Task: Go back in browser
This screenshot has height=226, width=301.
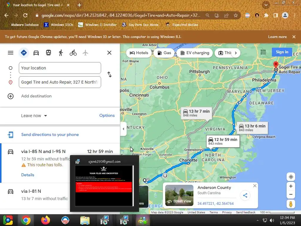Action: (6, 15)
